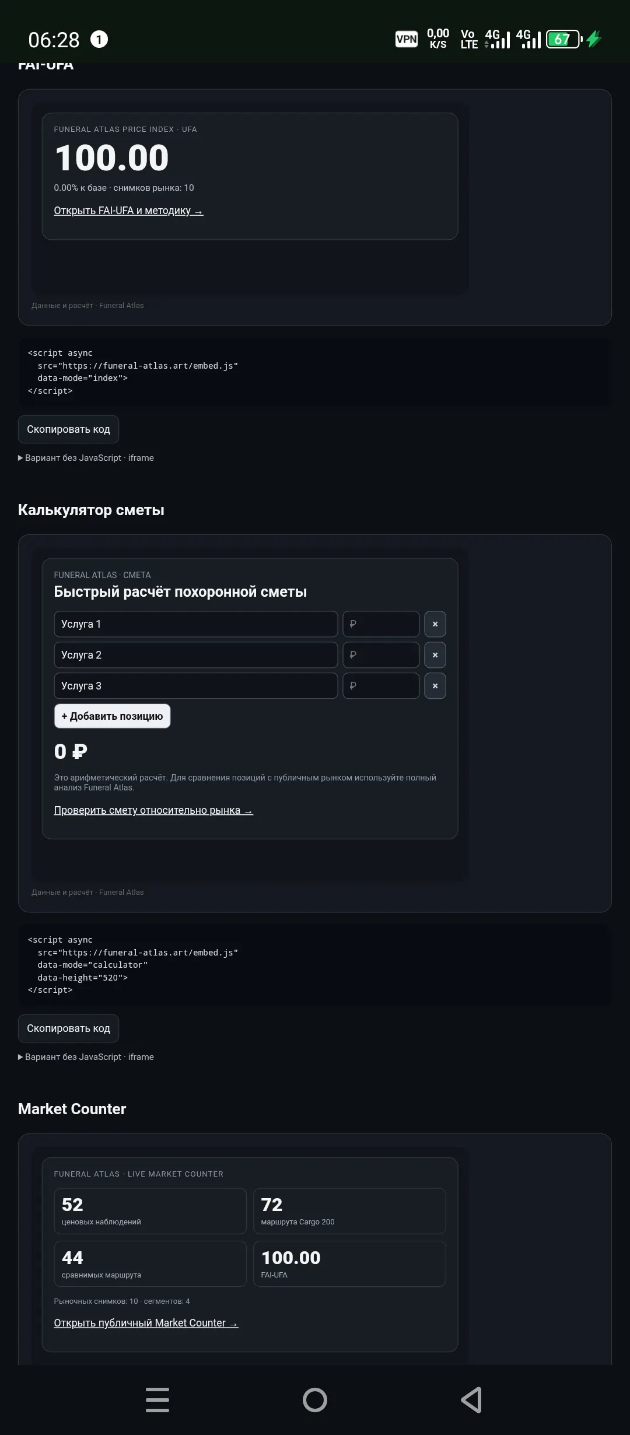Focus the Услуга 1 name field
Viewport: 630px width, 1435px height.
196,624
